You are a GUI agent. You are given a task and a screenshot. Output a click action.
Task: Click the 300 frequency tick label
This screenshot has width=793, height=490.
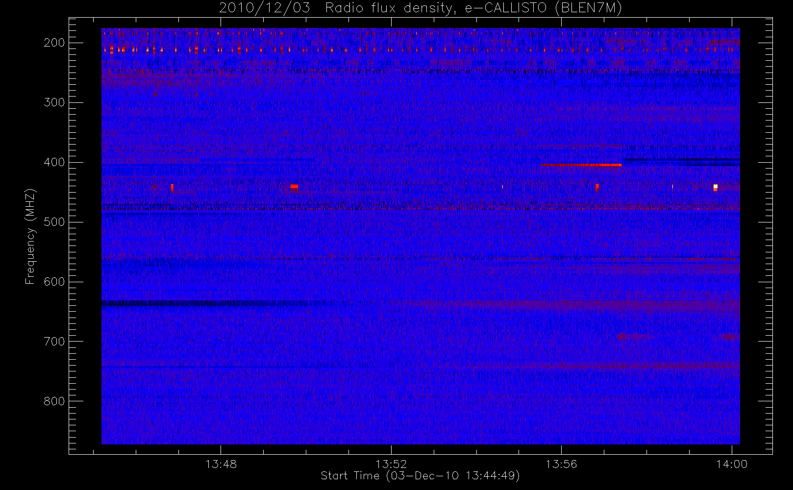pos(54,102)
